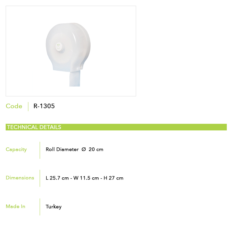Click the green Code label

point(14,106)
